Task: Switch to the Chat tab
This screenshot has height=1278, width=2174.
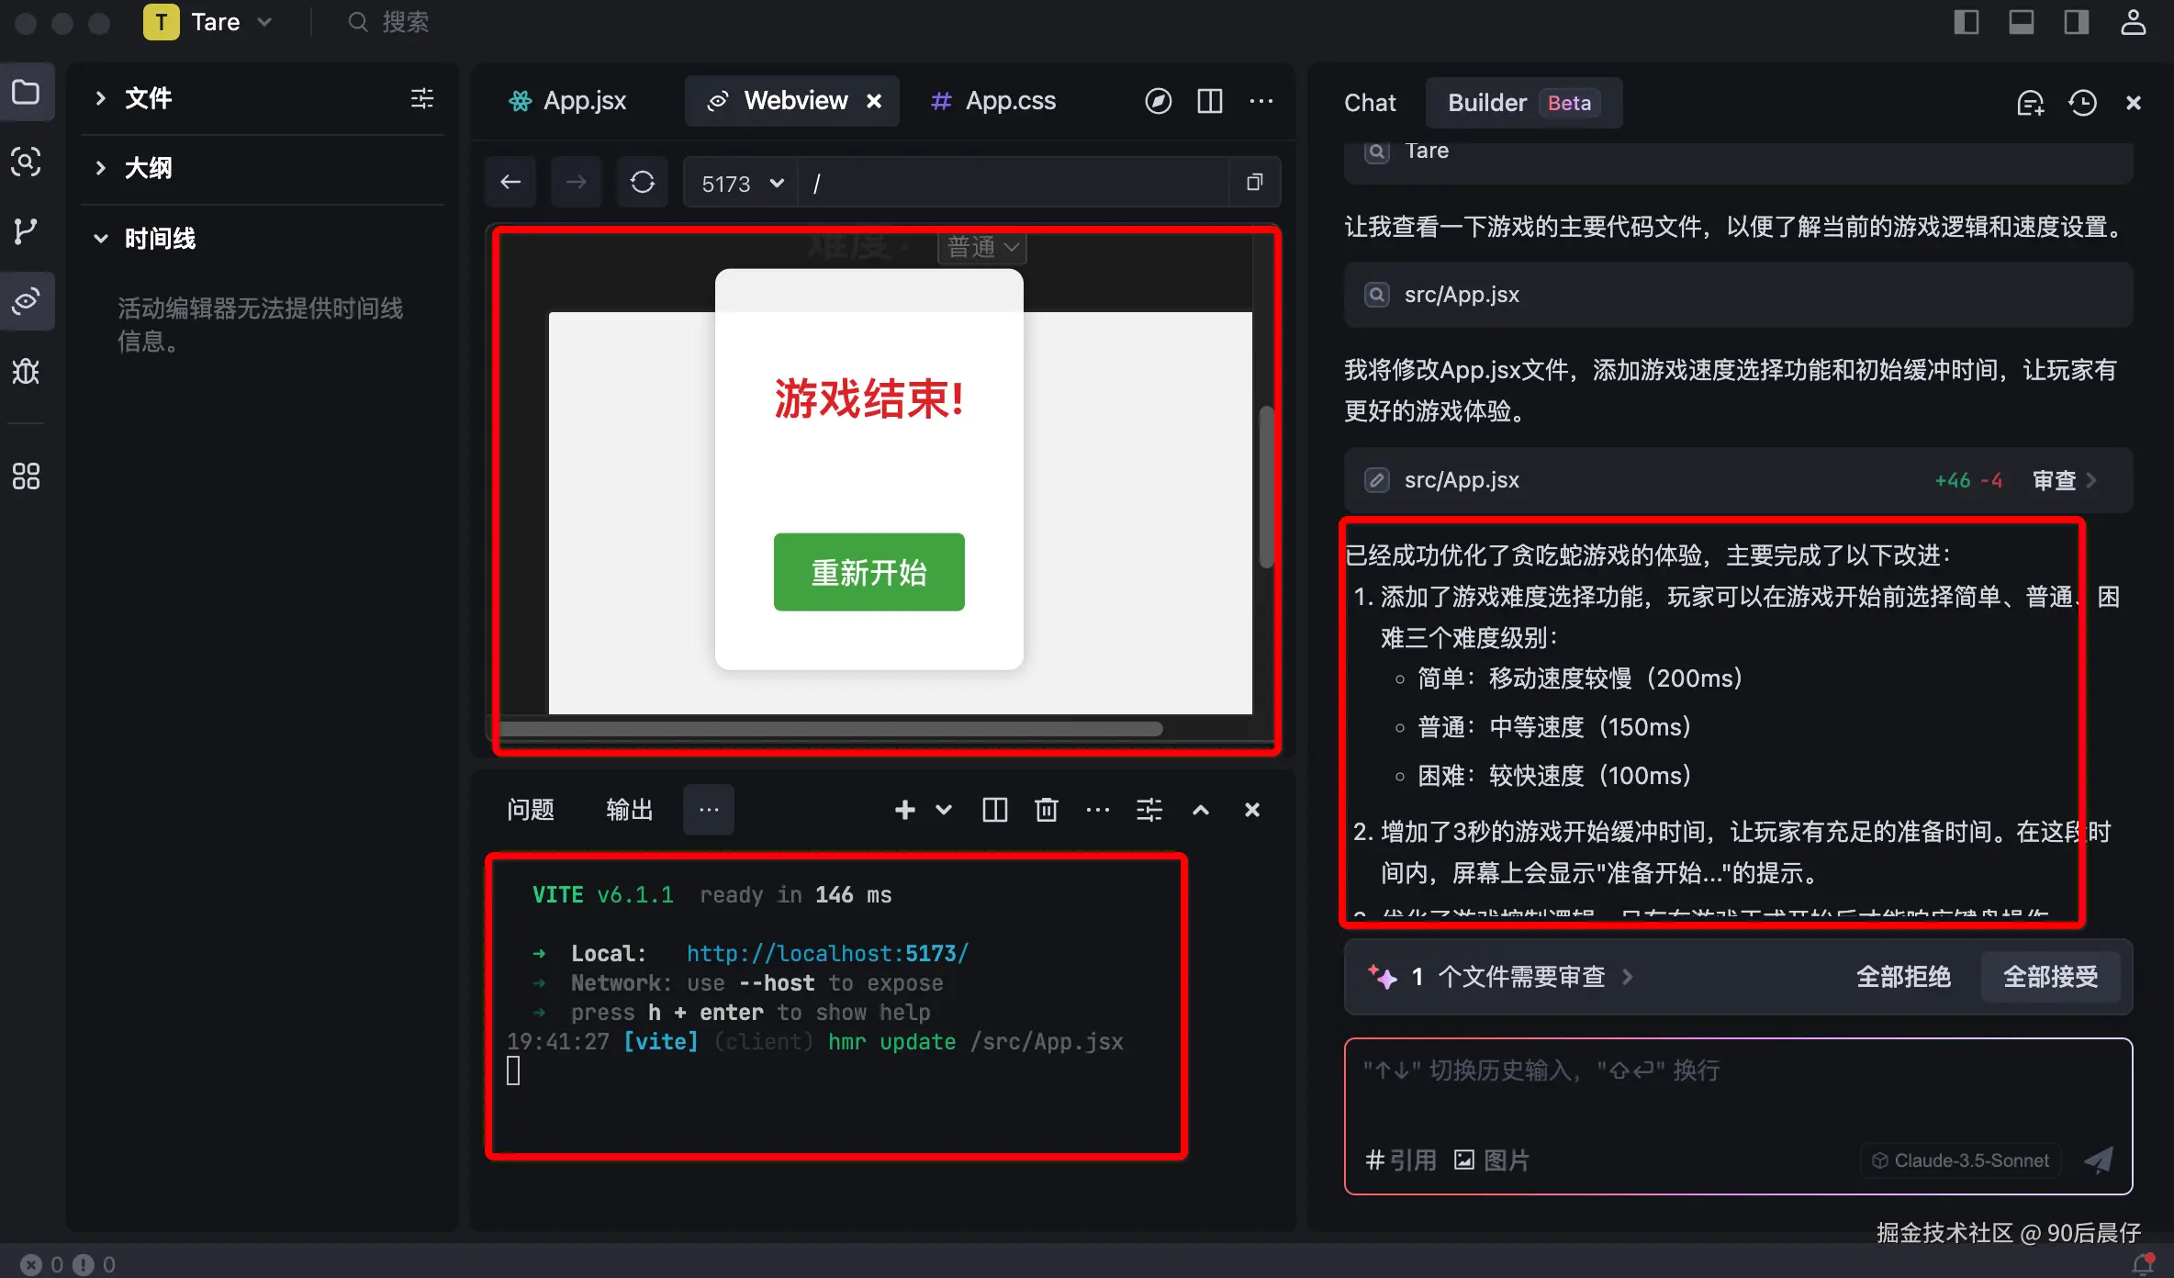Action: pyautogui.click(x=1369, y=103)
